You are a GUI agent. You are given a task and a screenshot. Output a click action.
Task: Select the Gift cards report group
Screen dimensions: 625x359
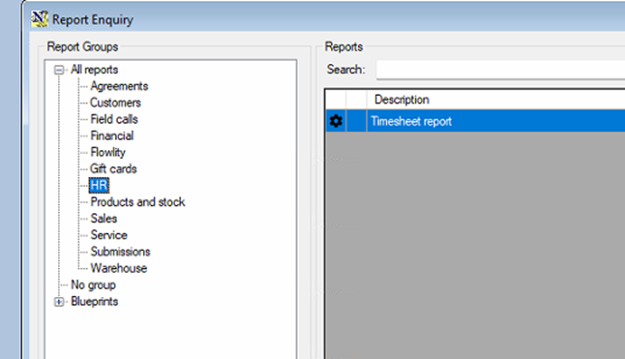pos(113,169)
